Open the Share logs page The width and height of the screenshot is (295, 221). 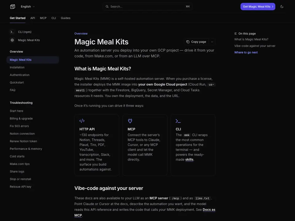17,171
